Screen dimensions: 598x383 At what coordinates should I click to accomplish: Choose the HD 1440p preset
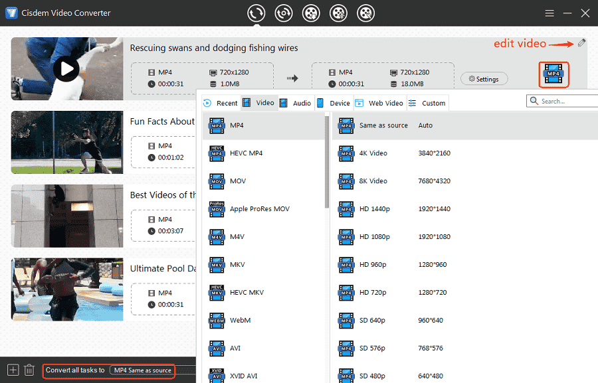465,209
